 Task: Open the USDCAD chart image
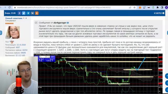(98, 74)
